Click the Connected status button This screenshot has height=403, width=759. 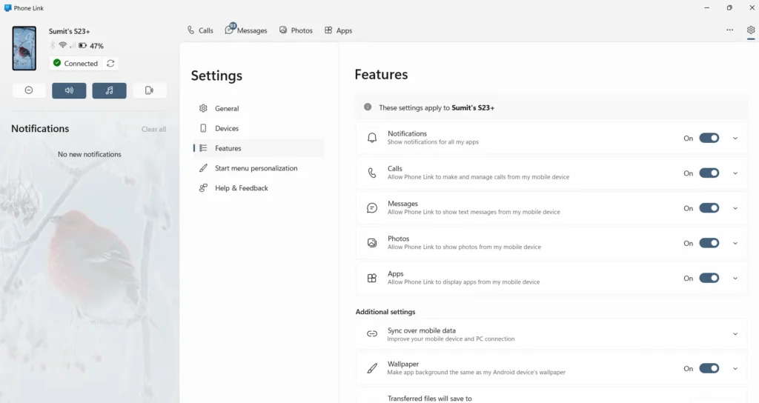pos(76,64)
